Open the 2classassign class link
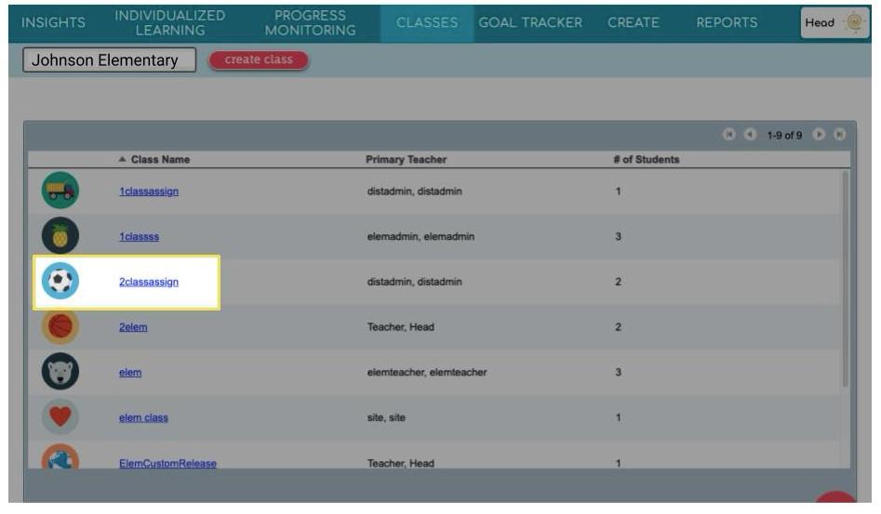Image resolution: width=881 pixels, height=514 pixels. click(149, 282)
